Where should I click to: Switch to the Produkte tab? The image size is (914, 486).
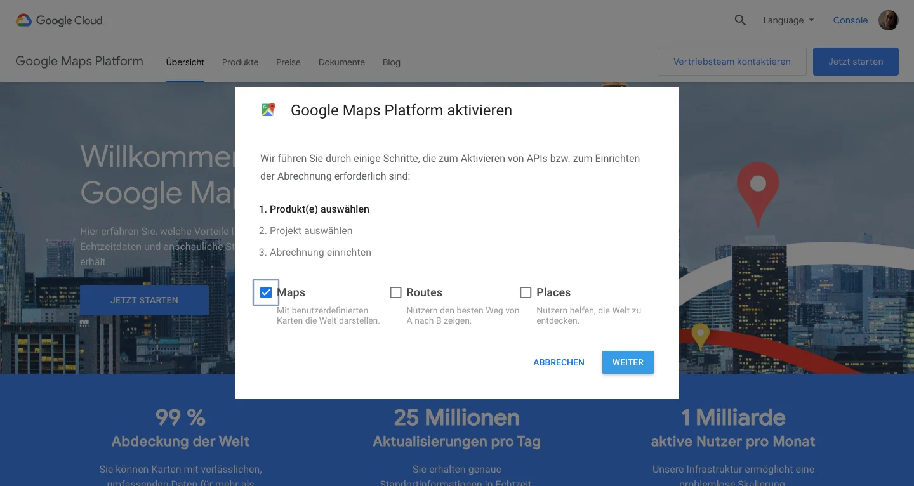(x=240, y=62)
